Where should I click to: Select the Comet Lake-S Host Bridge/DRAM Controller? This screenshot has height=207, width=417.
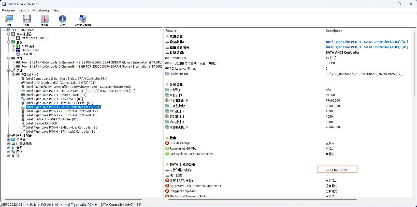[67, 79]
